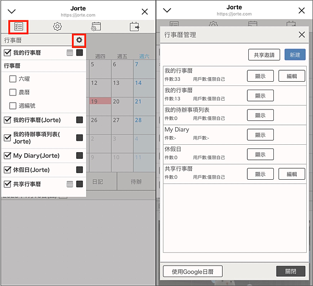
Task: Select 休假日 row in 行事曆管理
Action: point(235,154)
